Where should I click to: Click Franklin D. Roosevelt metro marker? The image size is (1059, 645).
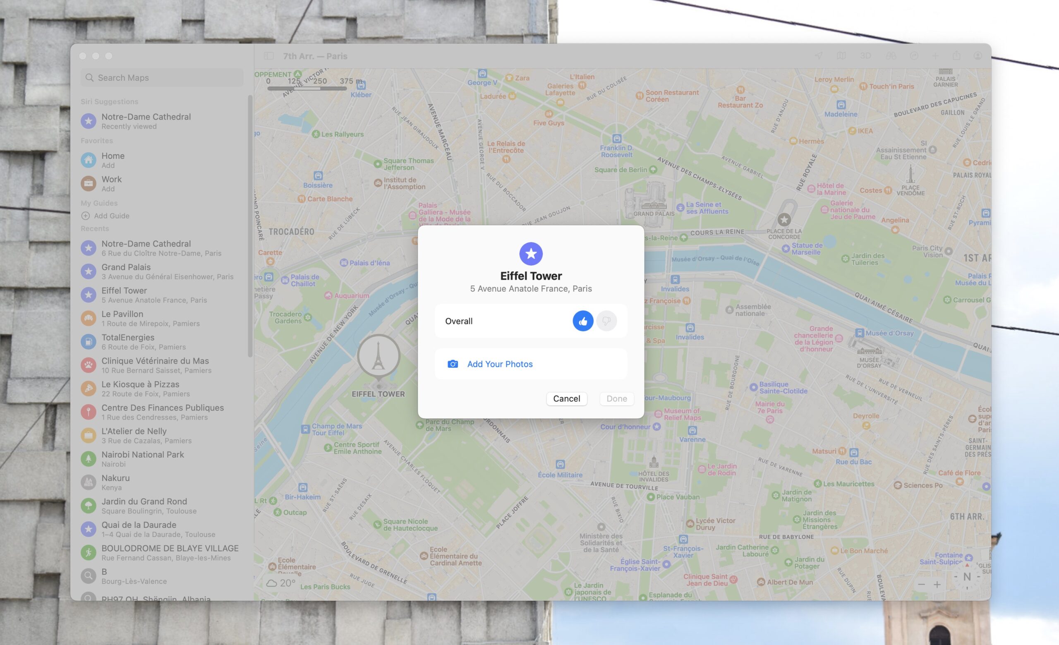pos(617,139)
